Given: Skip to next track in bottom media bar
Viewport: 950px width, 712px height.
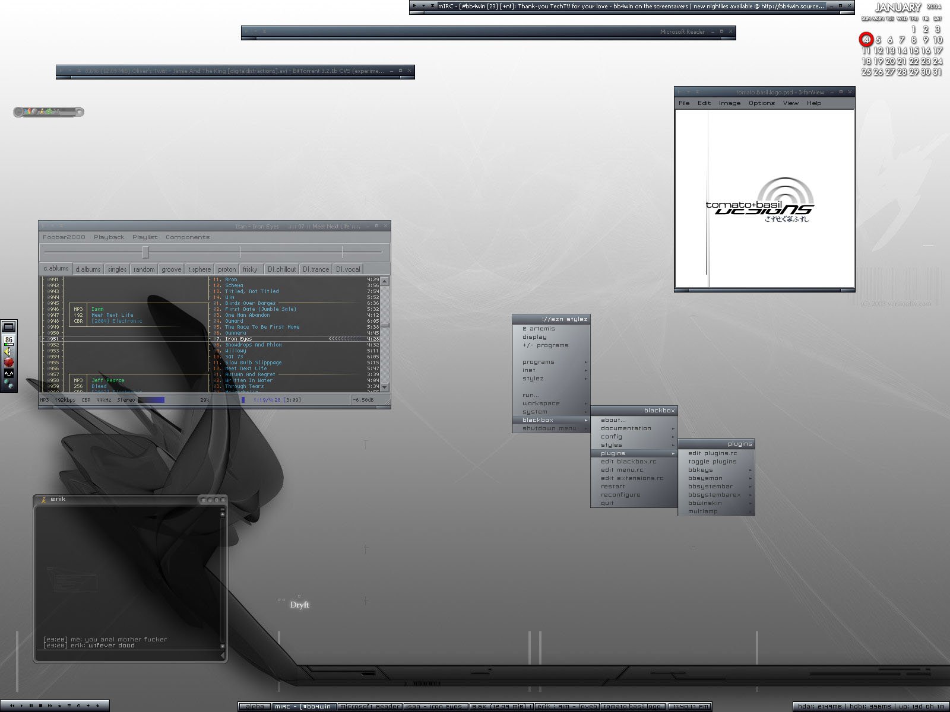Looking at the screenshot, I should click(50, 705).
